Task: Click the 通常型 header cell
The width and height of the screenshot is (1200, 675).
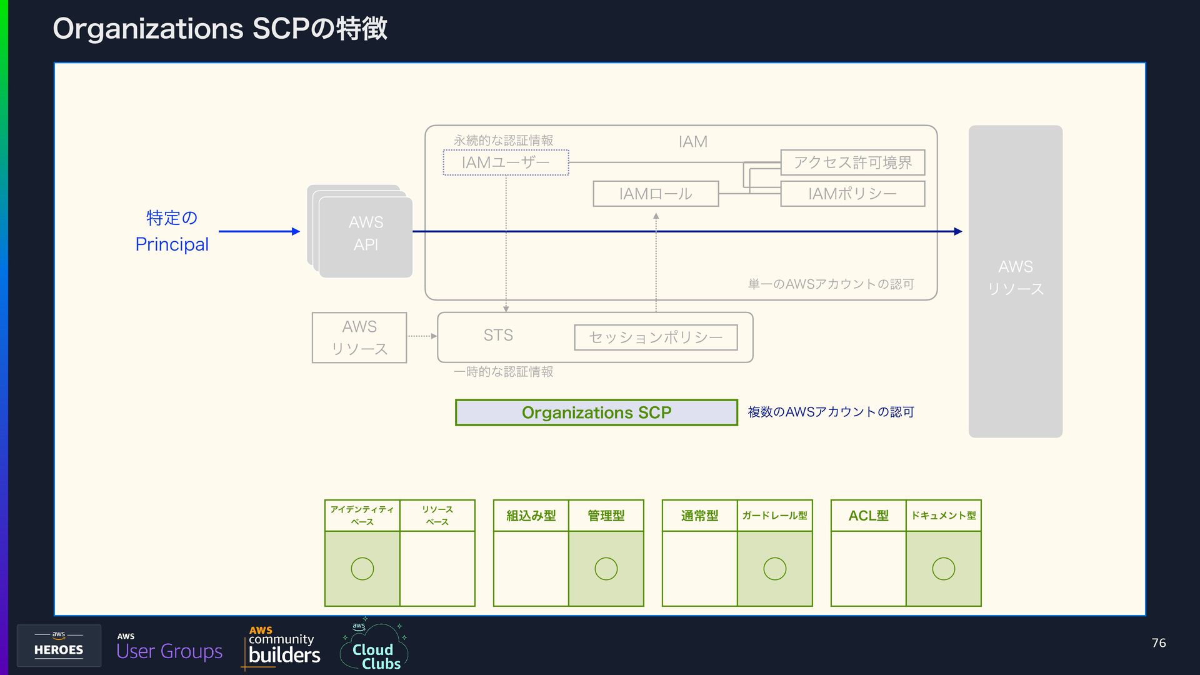Action: 700,516
